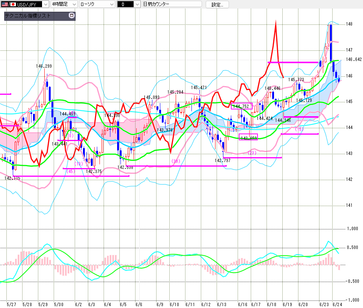This screenshot has height=308, width=363.
Task: Click the 148 price axis label
Action: click(349, 24)
